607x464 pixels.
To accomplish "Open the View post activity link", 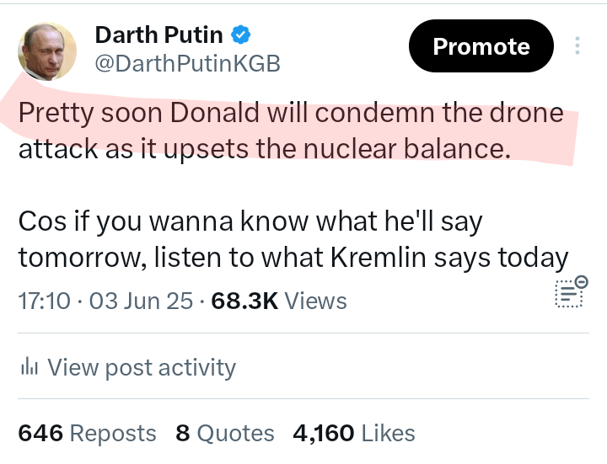I will (141, 368).
